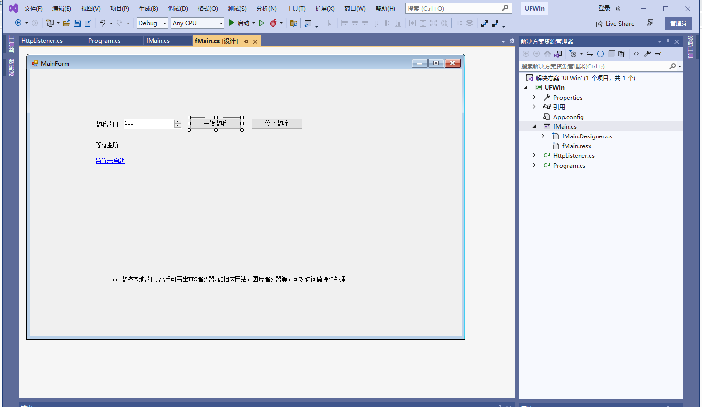The width and height of the screenshot is (702, 407).
Task: Open the 调试(D) menu
Action: (178, 9)
